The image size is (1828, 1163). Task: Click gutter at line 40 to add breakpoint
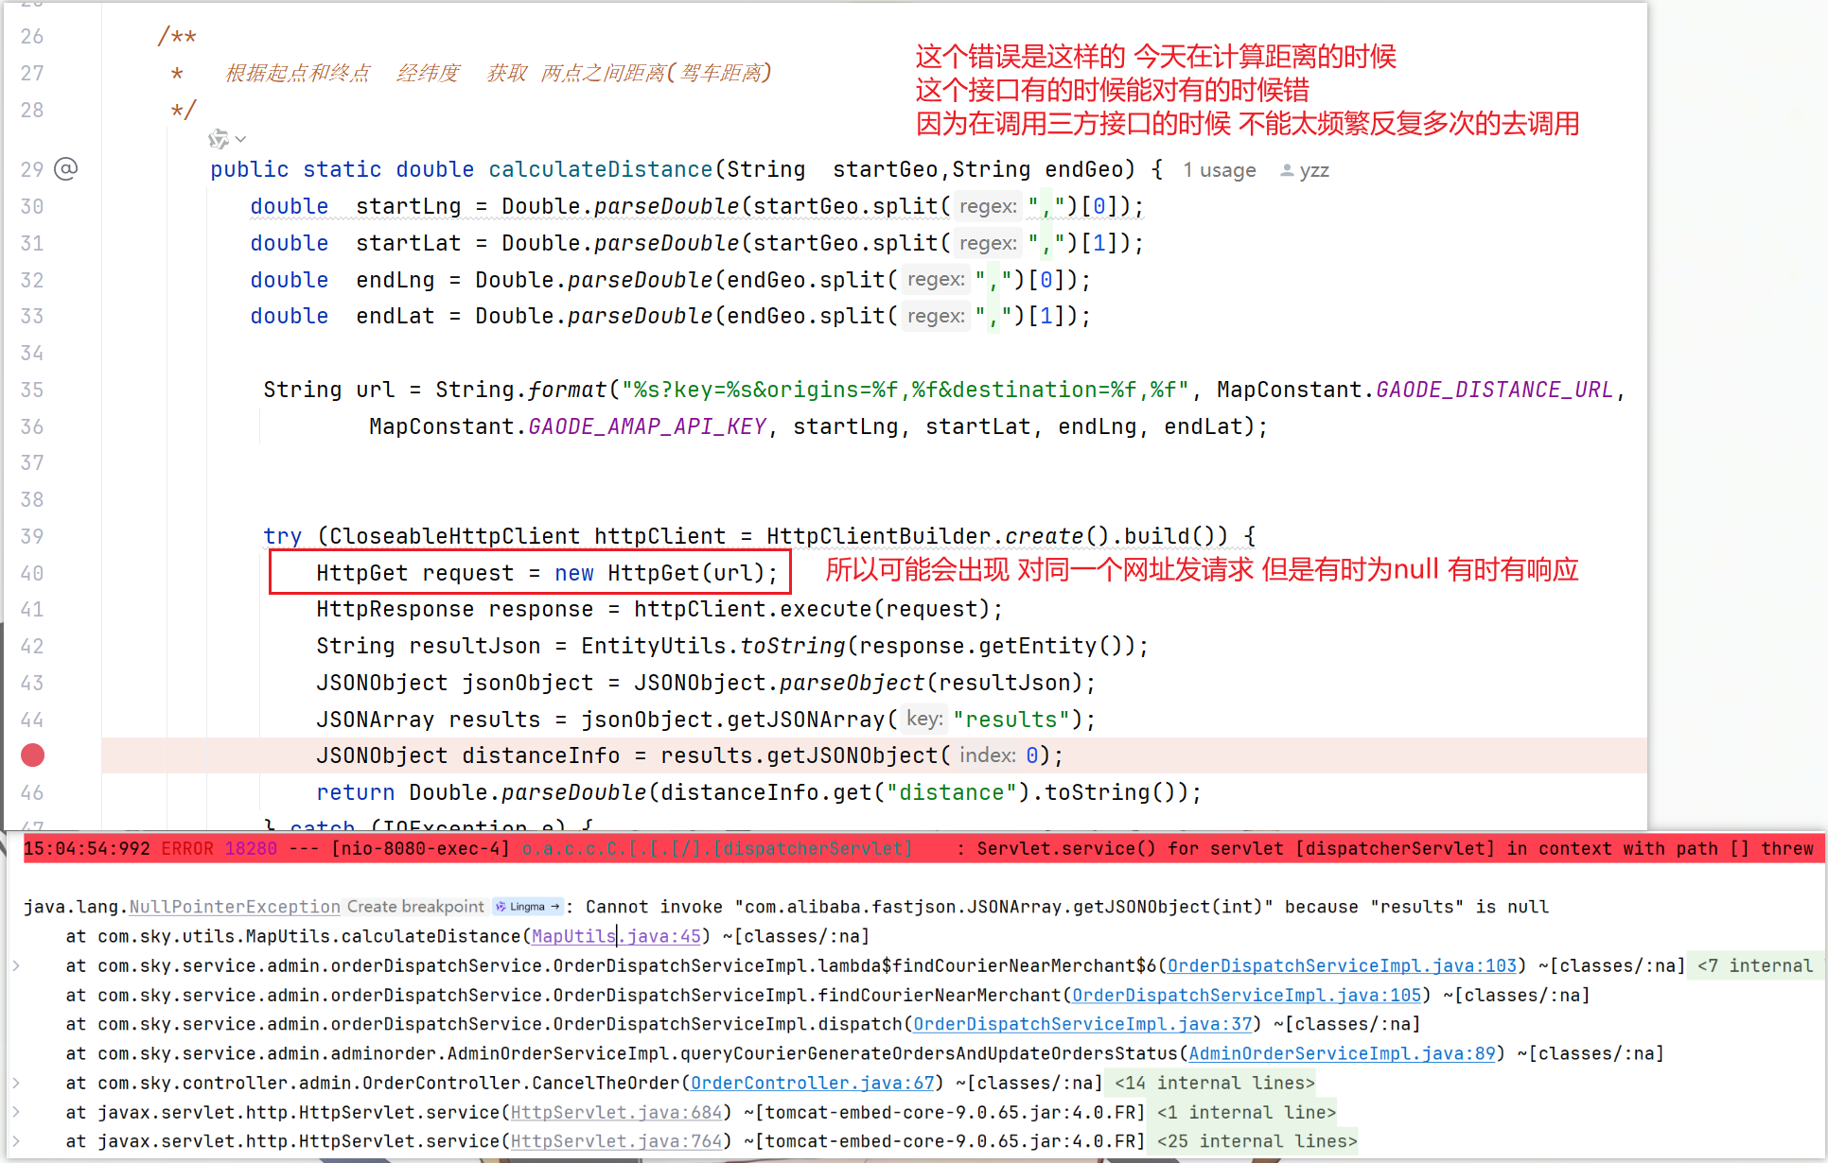tap(32, 573)
